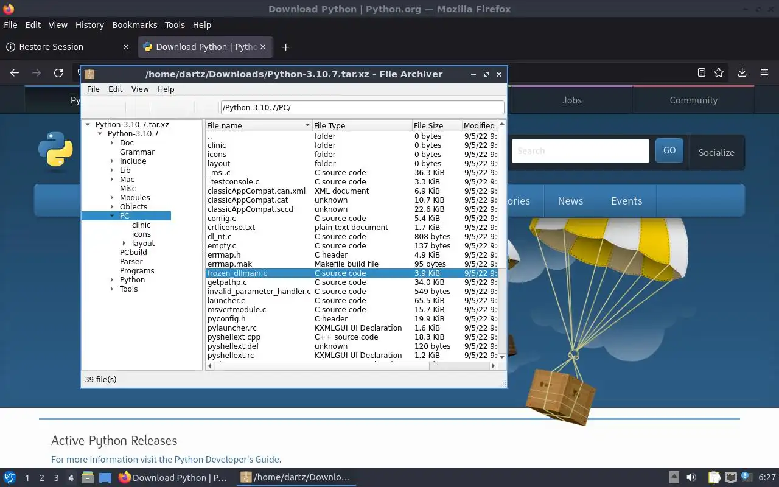Screen dimensions: 779x487
Task: Click the GO search button on python.org
Action: [669, 150]
